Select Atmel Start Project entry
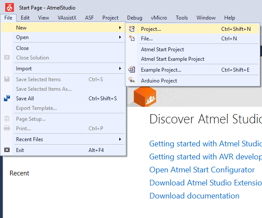Viewport: 262px width, 218px height. point(193,50)
